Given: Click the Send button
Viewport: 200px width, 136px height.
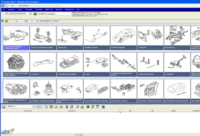Looking at the screenshot, I should [39, 107].
